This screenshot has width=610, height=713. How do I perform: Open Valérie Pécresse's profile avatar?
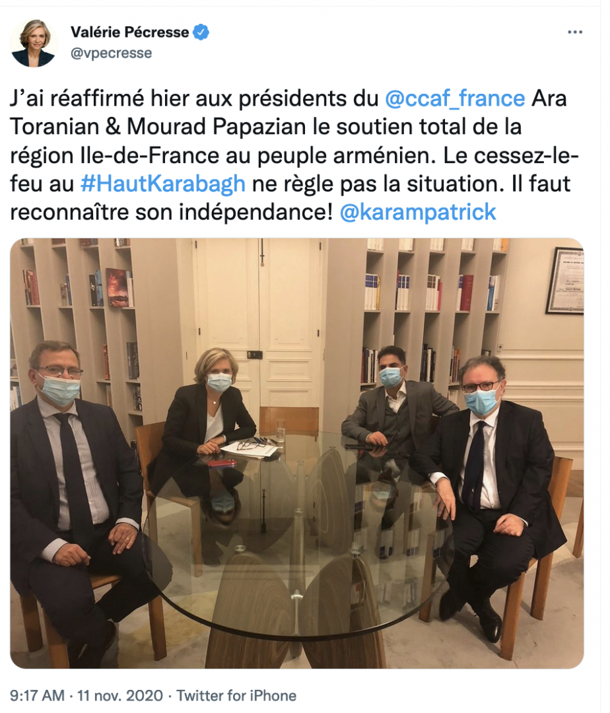pos(34,43)
